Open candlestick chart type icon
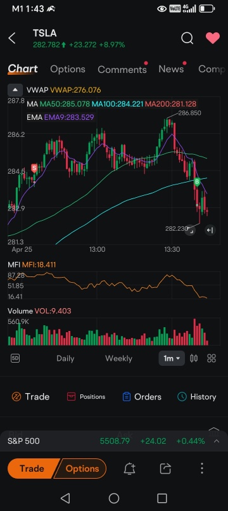This screenshot has height=511, width=228. click(x=194, y=358)
